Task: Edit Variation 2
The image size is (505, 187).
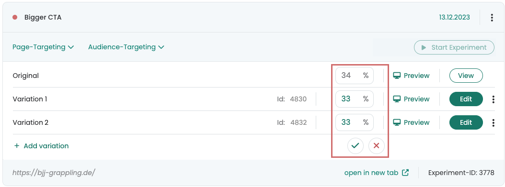Action: tap(466, 123)
